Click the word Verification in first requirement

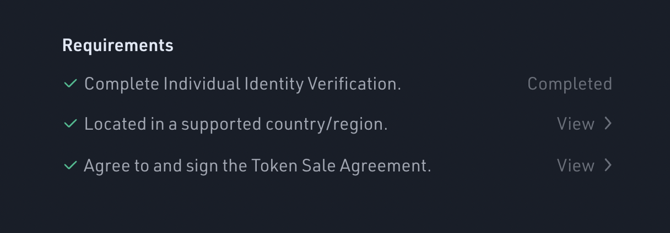354,84
